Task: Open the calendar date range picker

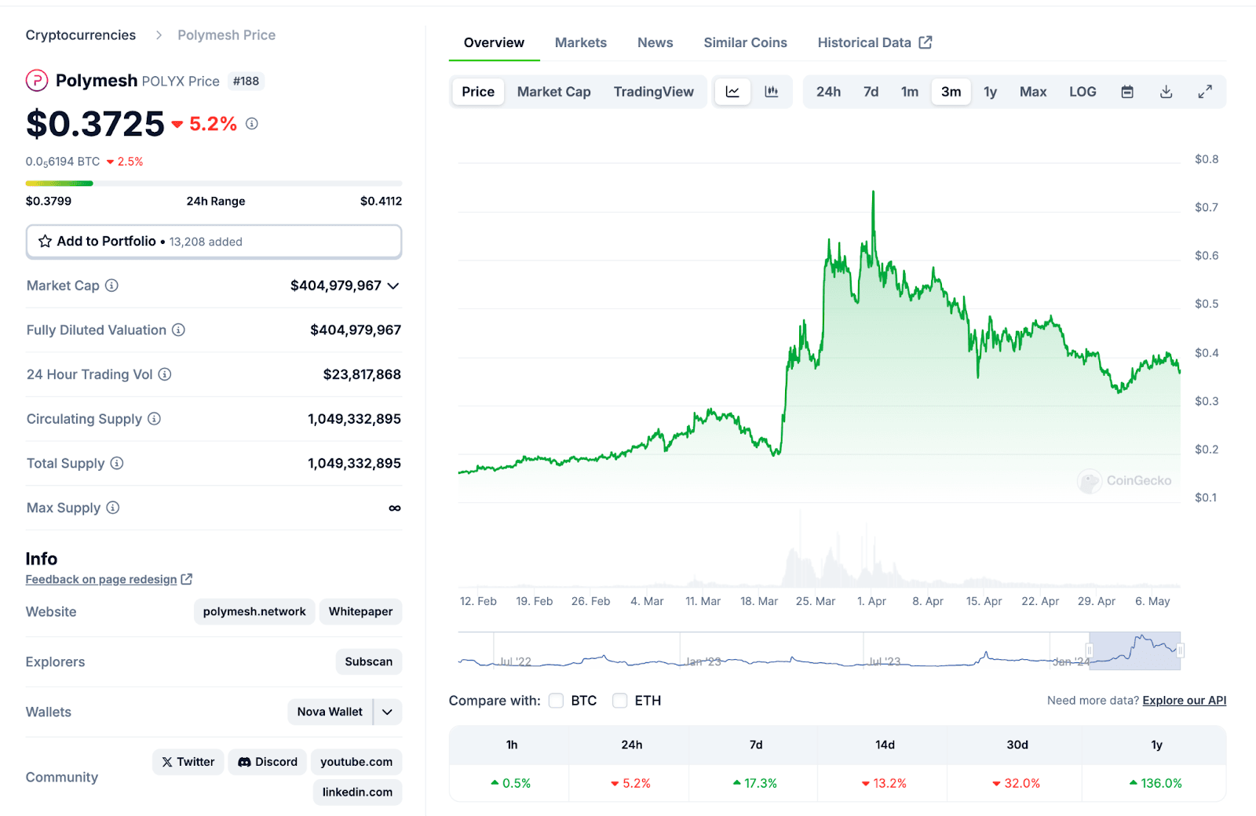Action: [x=1127, y=92]
